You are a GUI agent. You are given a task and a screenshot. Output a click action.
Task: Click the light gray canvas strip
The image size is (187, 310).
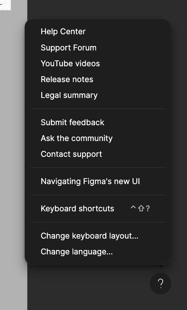tap(14, 158)
